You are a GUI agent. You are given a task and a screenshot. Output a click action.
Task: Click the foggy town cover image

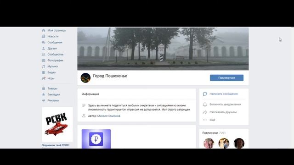click(x=163, y=49)
